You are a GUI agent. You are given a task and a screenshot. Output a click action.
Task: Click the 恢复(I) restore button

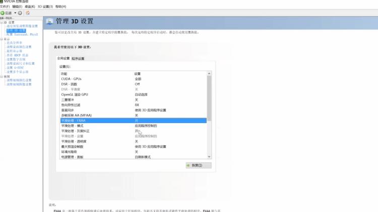coord(199,165)
